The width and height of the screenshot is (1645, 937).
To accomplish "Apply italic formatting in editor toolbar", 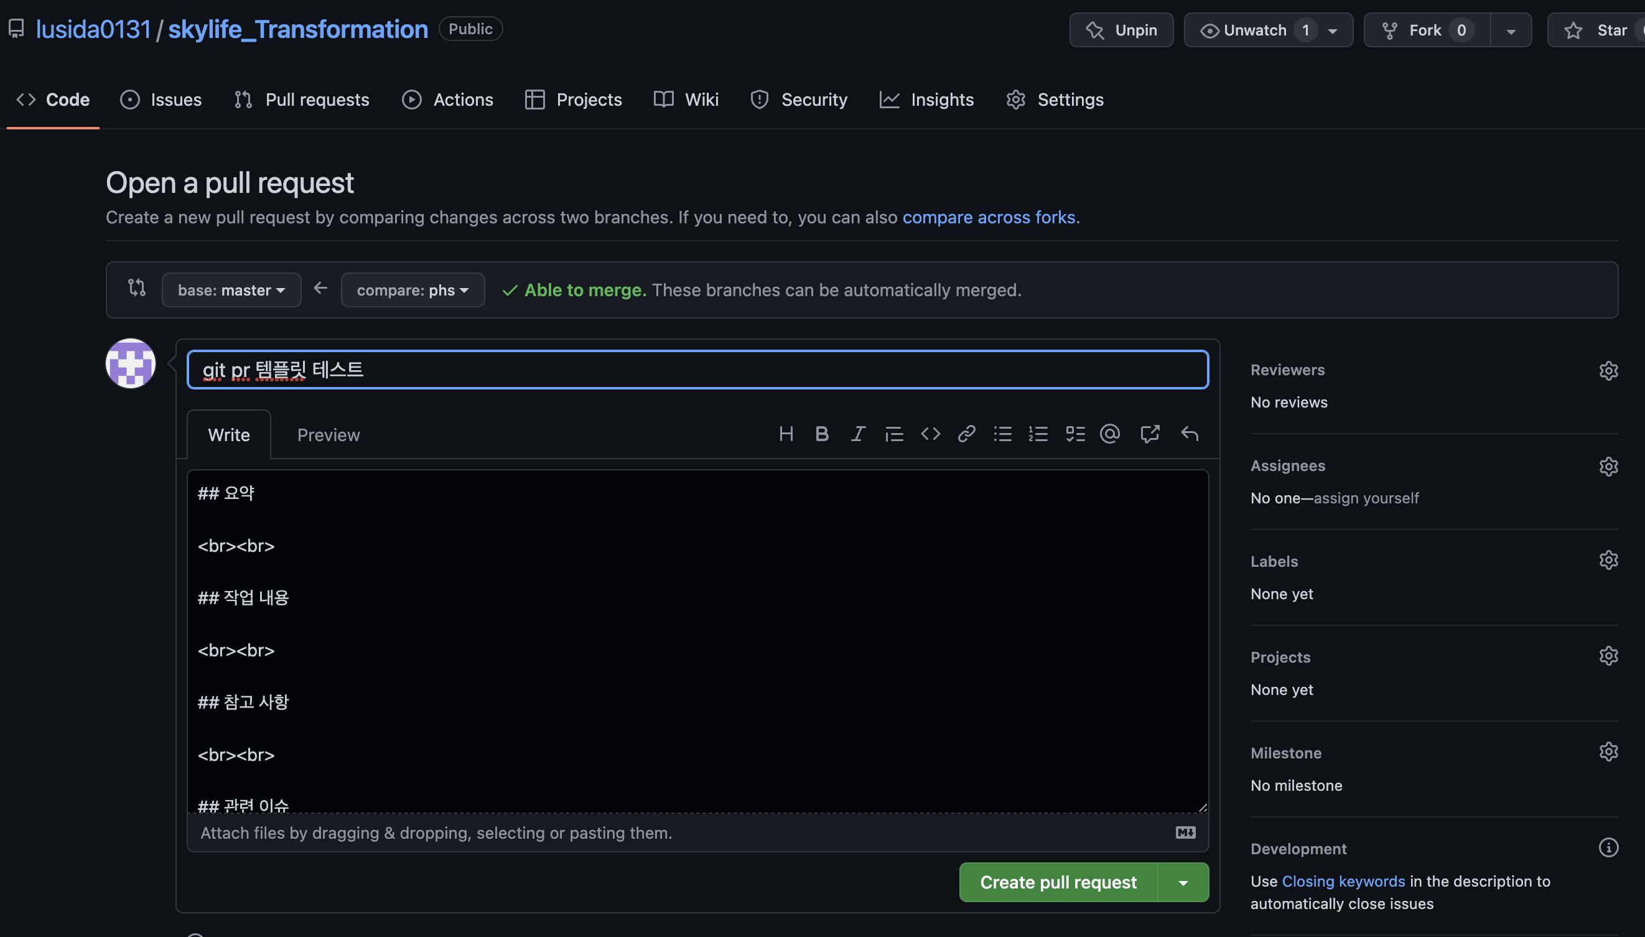I will [857, 434].
